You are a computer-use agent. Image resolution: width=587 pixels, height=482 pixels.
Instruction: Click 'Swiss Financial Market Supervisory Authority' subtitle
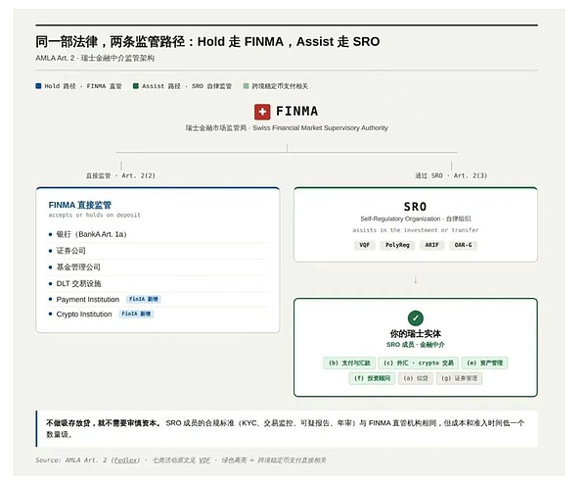pyautogui.click(x=320, y=127)
